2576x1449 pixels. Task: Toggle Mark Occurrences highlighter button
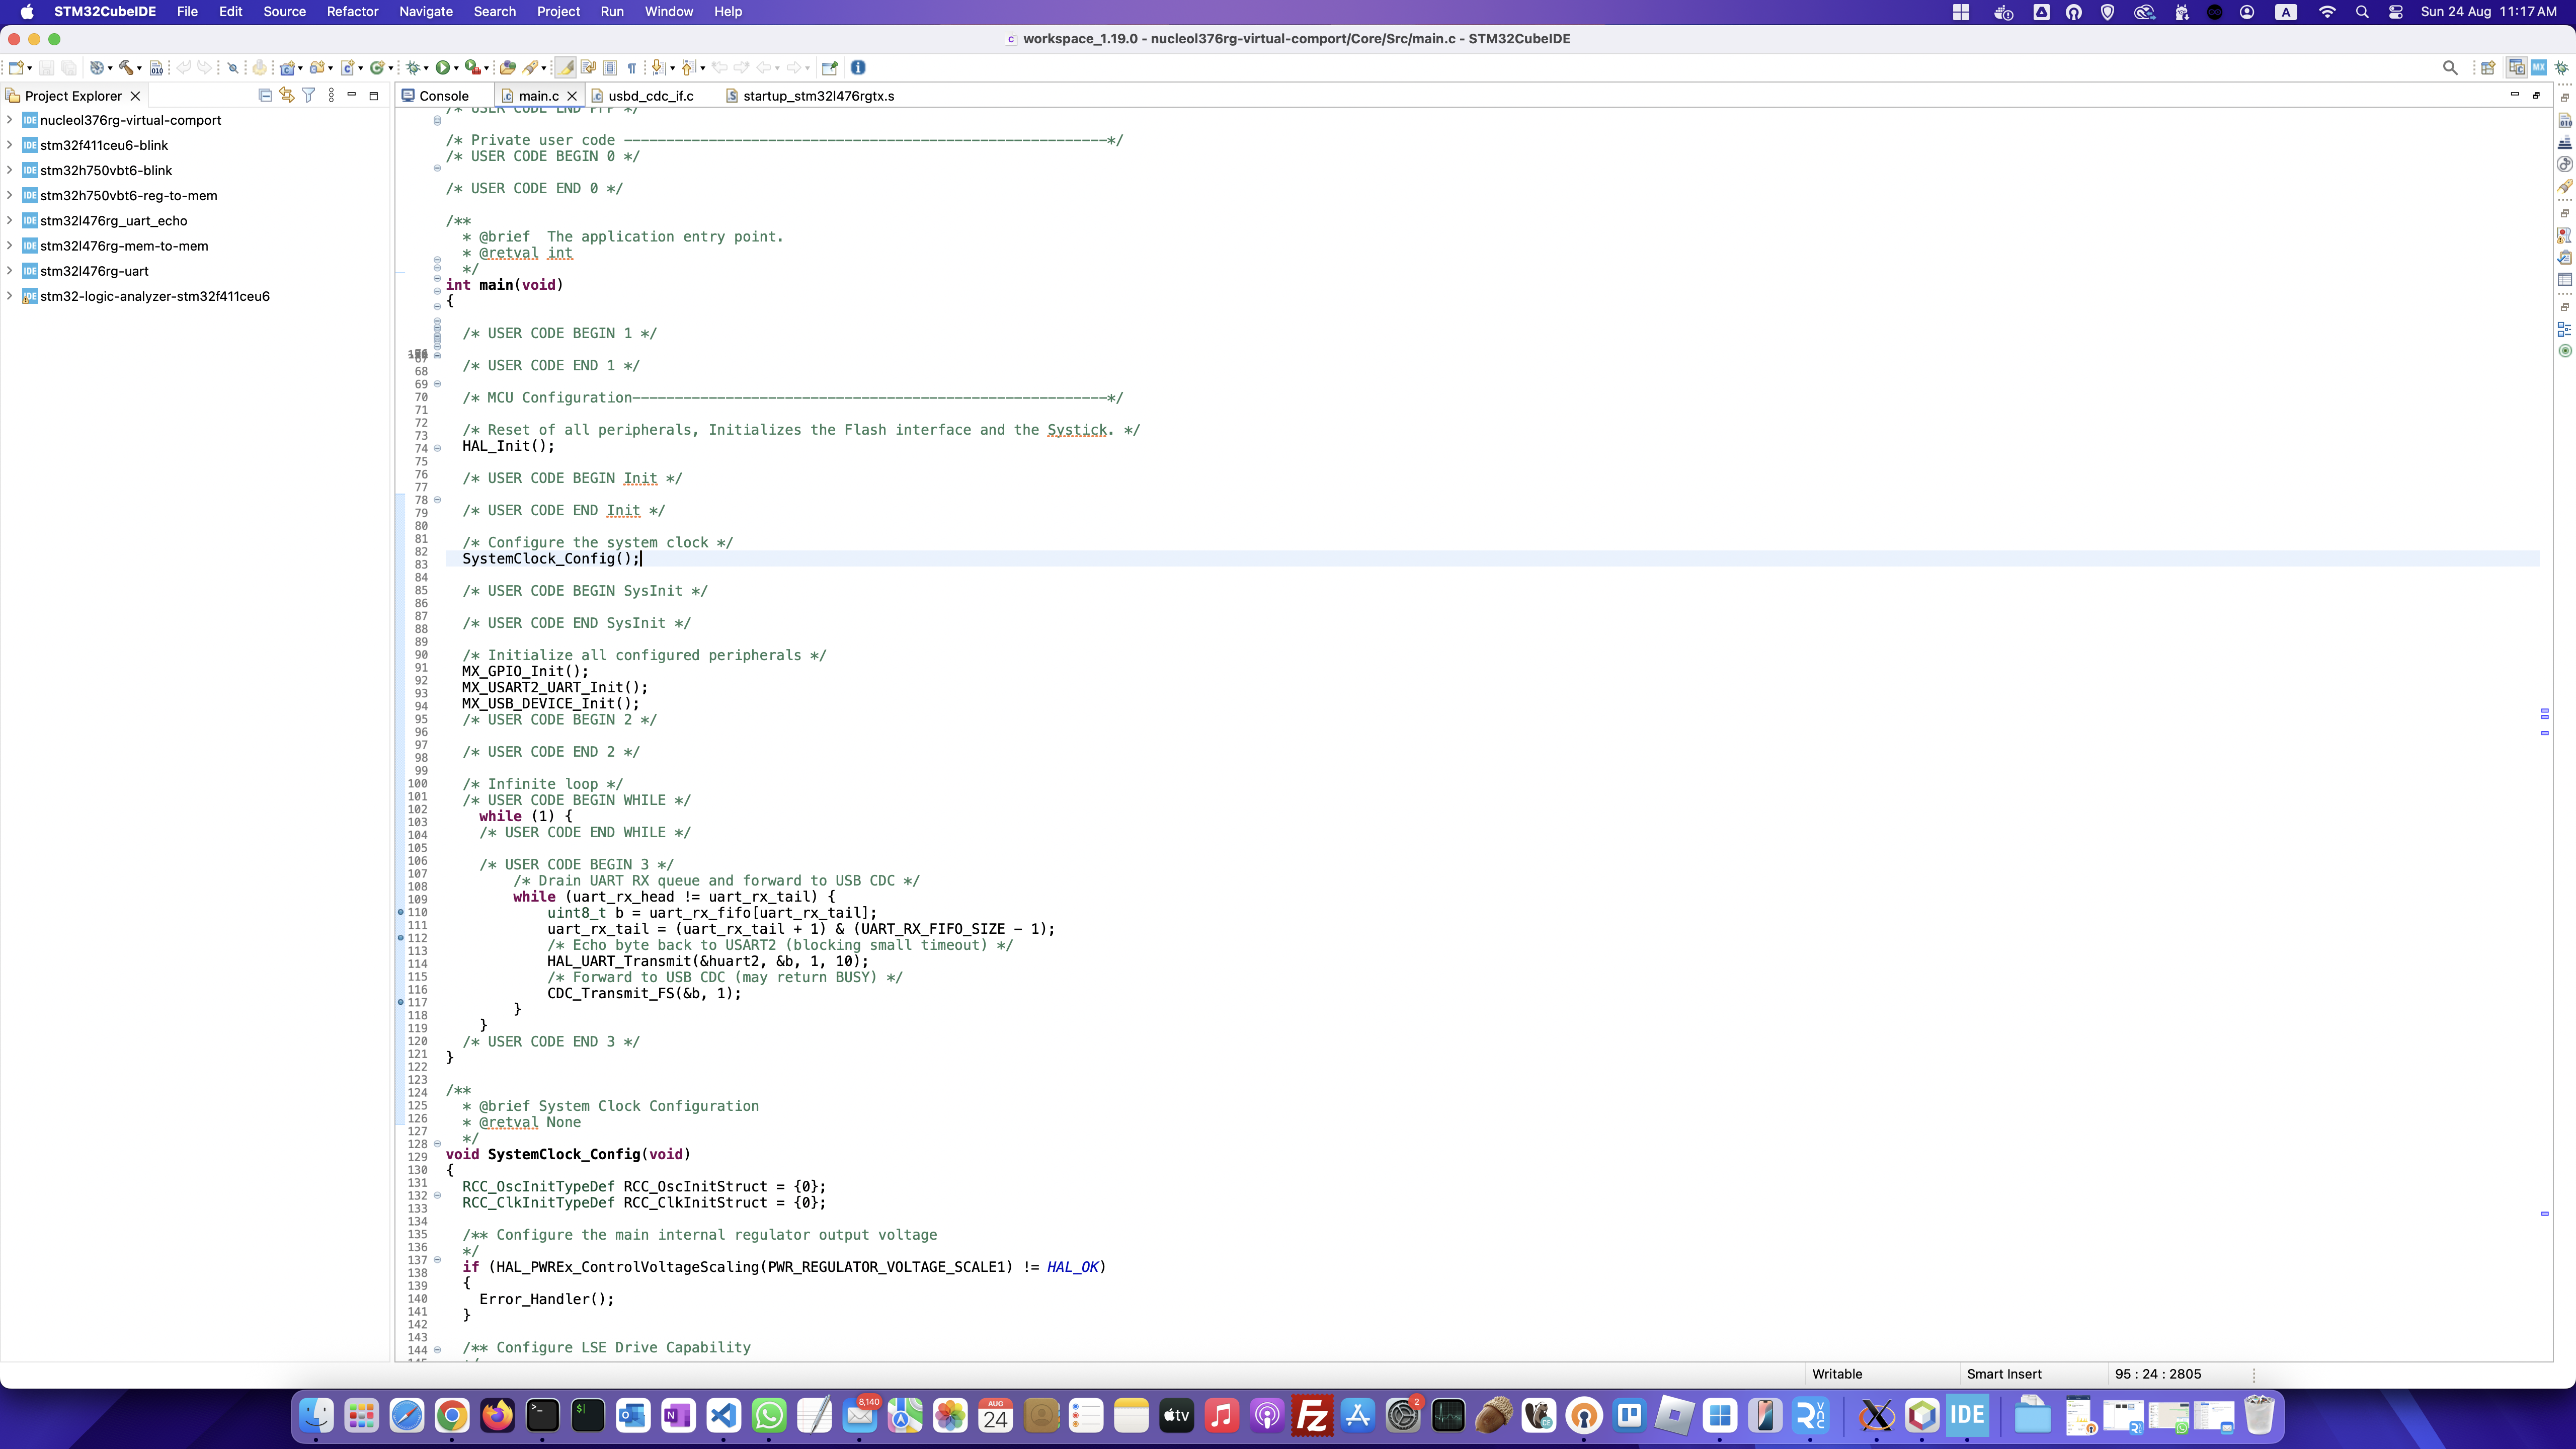pos(565,68)
